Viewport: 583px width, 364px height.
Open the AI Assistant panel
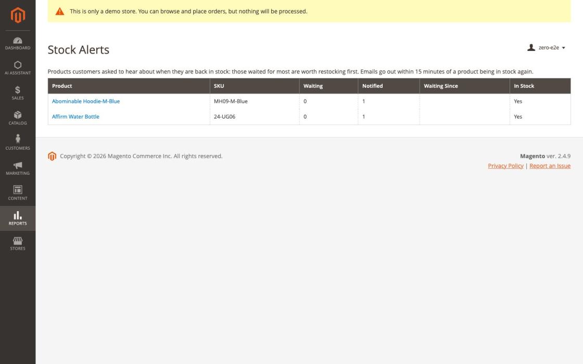point(18,68)
